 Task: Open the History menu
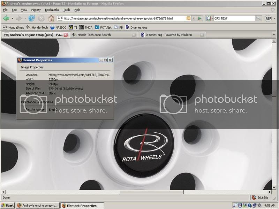click(36, 10)
